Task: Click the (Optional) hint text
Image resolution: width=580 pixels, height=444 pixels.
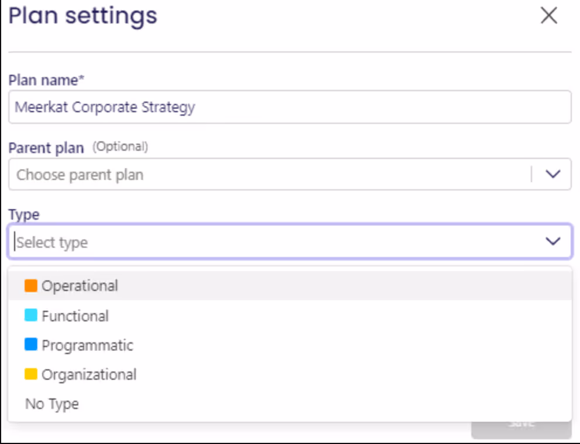Action: (120, 147)
